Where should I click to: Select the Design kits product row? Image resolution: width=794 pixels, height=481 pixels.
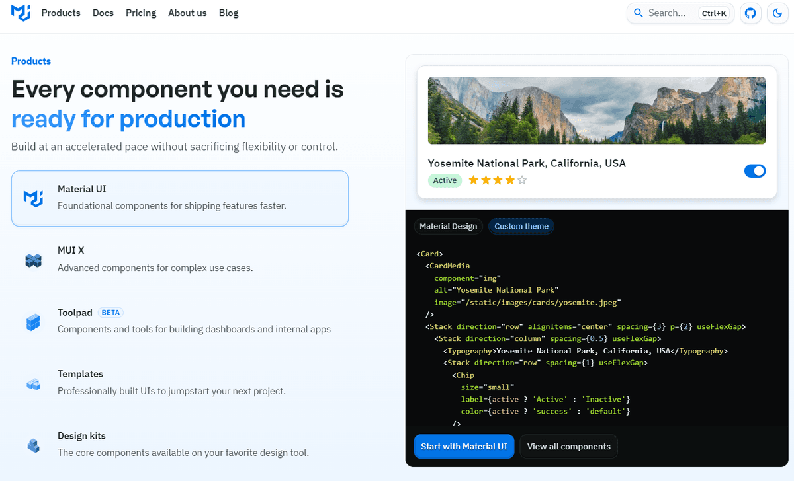tap(180, 445)
